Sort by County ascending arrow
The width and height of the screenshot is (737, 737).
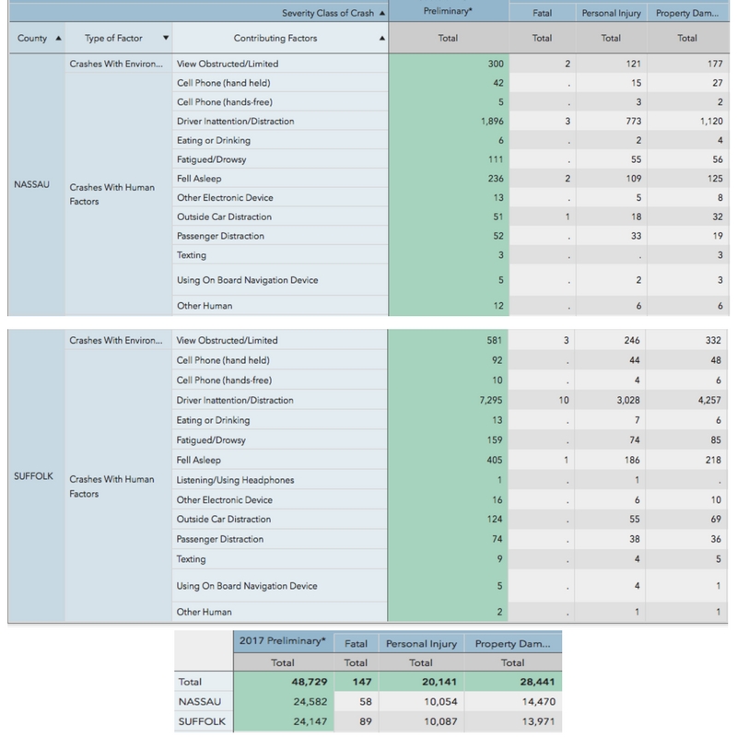coord(58,38)
